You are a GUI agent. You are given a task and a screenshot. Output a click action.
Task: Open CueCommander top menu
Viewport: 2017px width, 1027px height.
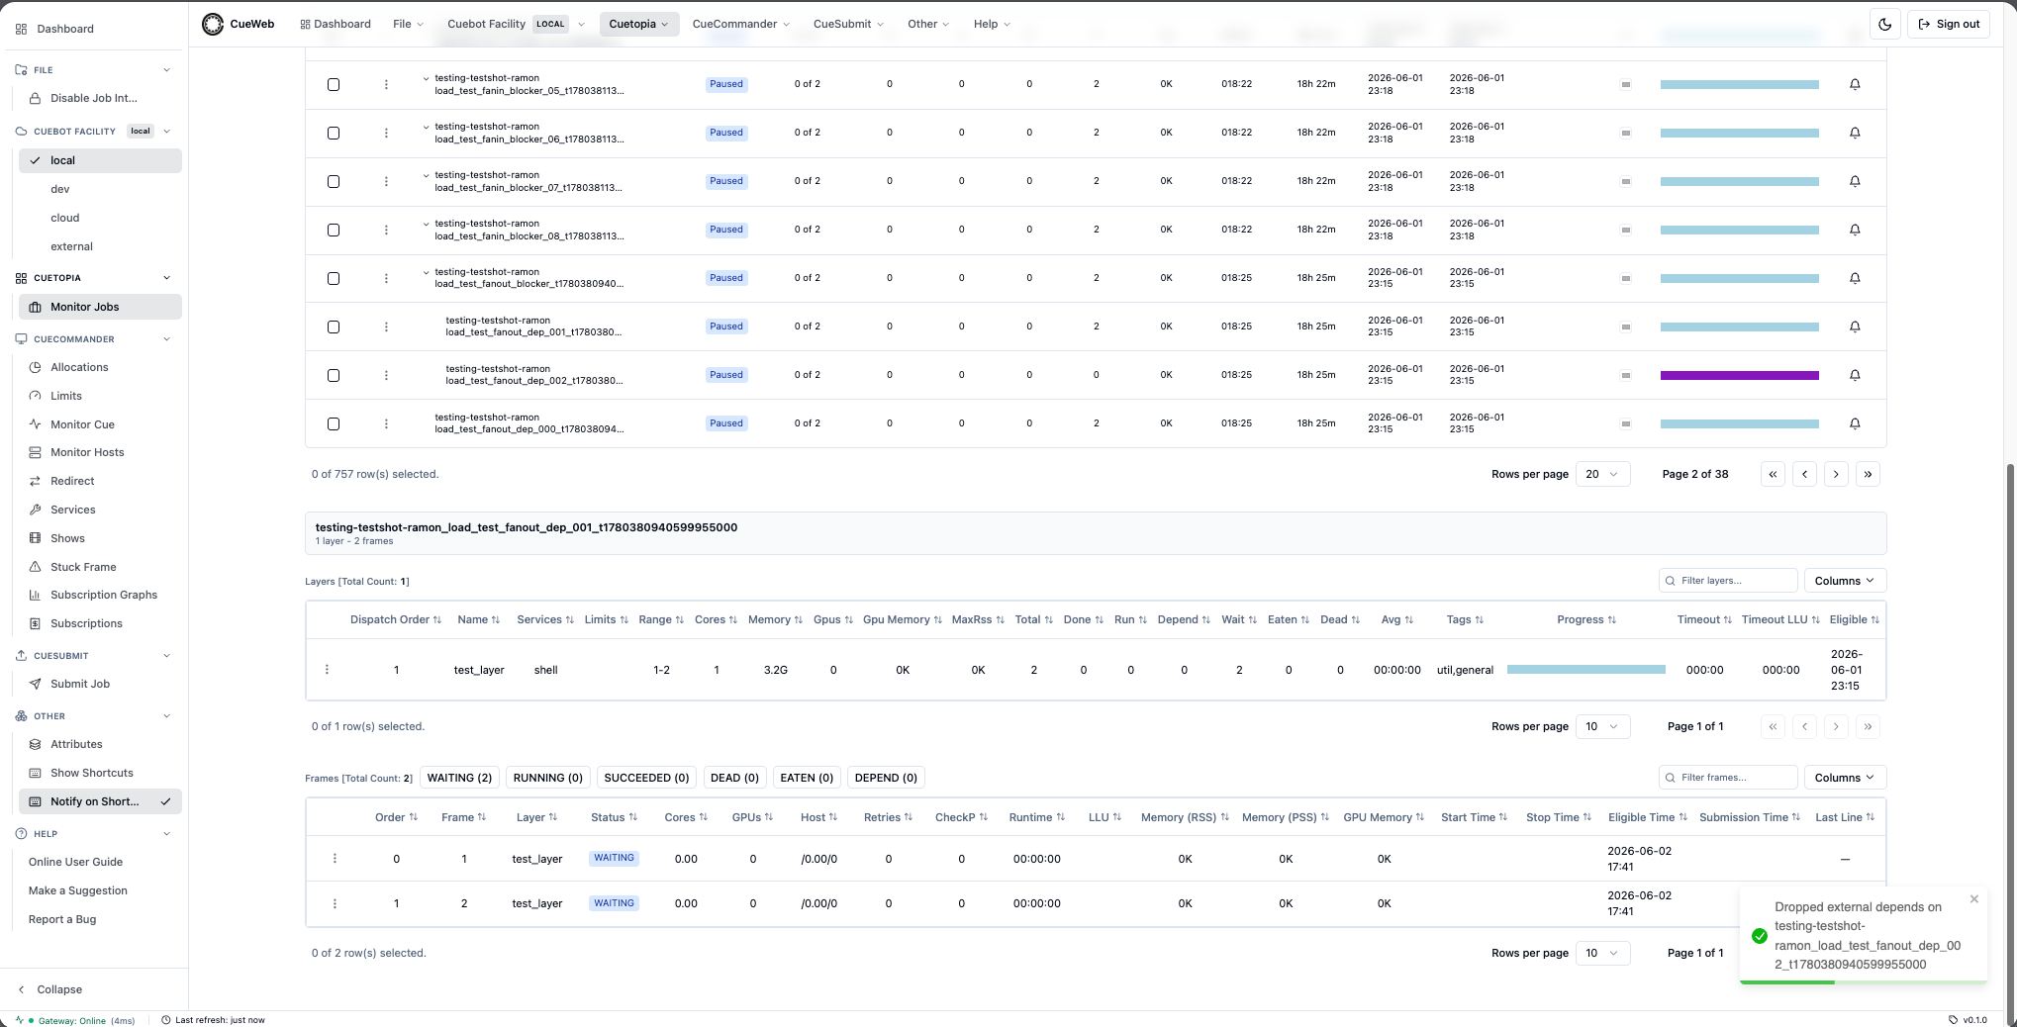(740, 24)
